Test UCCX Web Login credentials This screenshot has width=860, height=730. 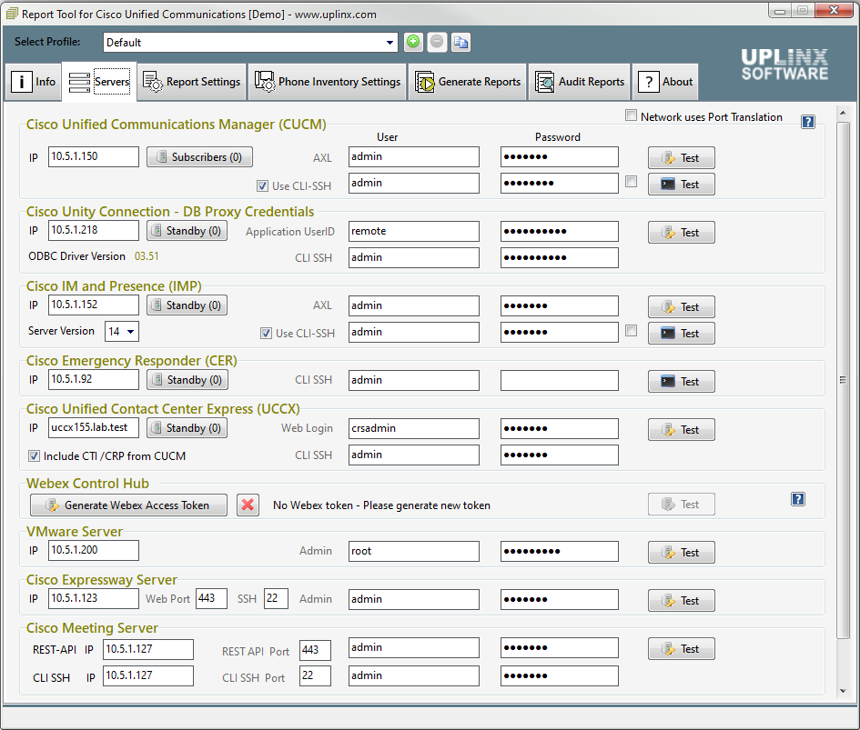[x=682, y=430]
